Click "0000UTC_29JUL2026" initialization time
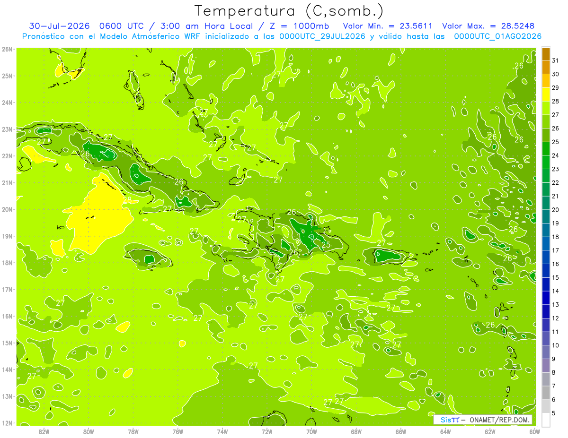The image size is (568, 438). coord(322,36)
